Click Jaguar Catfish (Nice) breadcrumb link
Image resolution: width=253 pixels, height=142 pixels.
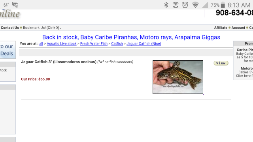click(x=144, y=44)
